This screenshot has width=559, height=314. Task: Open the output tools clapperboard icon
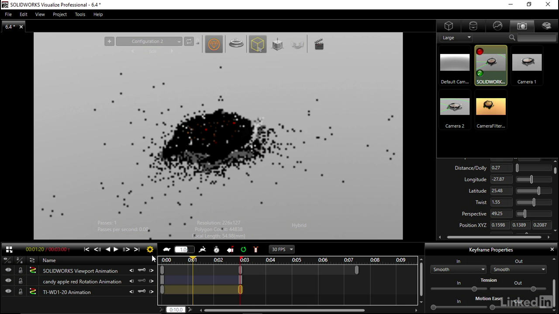point(319,44)
